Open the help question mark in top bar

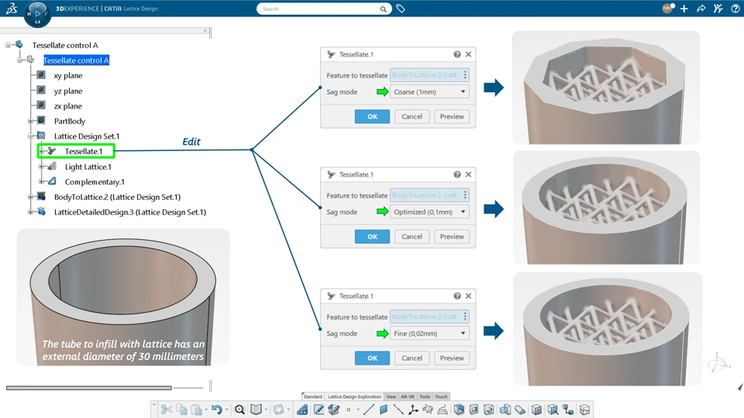(735, 9)
